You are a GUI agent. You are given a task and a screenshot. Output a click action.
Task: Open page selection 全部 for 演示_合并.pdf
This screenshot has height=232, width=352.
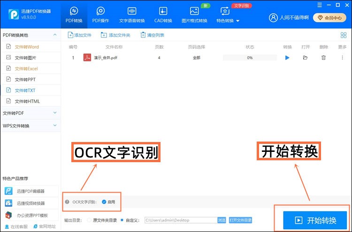click(x=197, y=58)
